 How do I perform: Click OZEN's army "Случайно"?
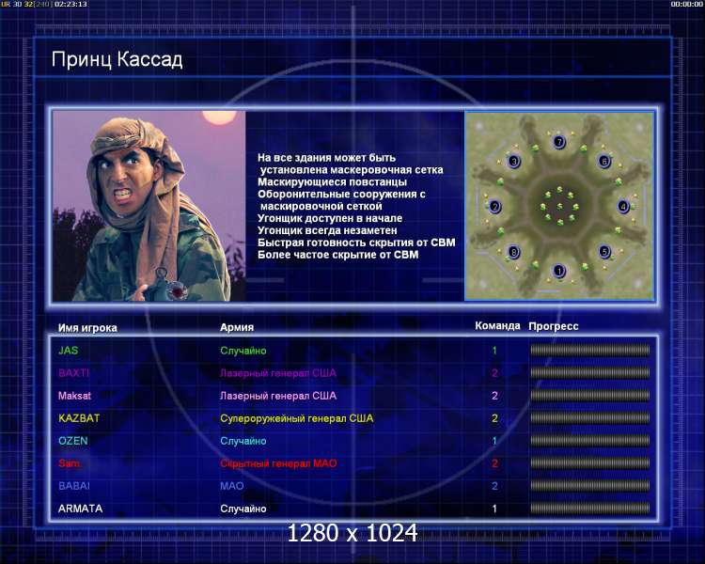coord(243,441)
